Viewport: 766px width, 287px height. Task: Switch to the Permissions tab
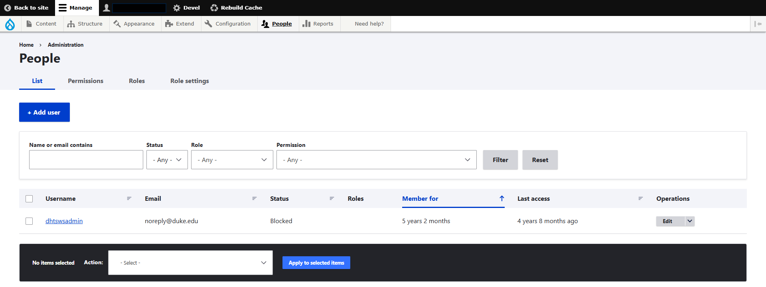point(85,81)
